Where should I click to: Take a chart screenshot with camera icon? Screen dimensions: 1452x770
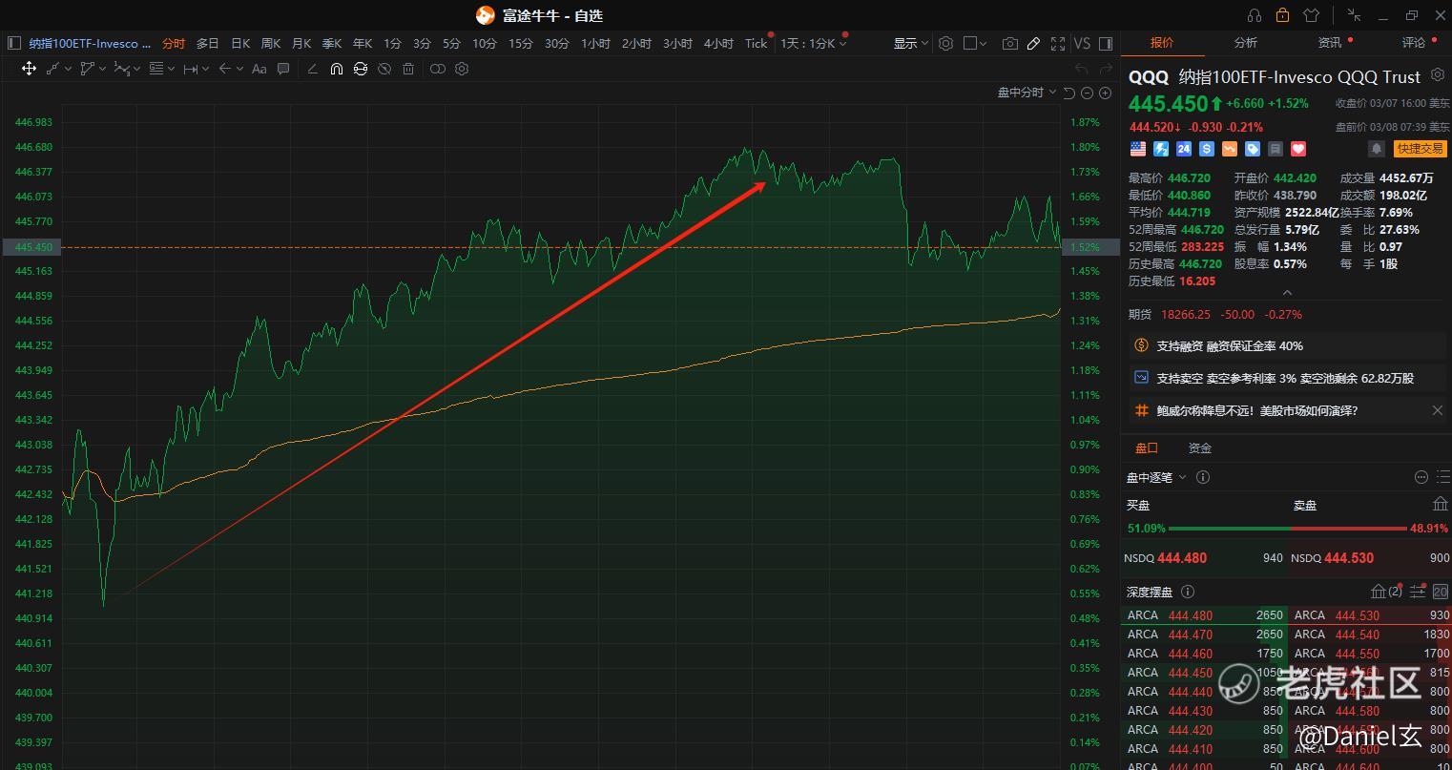pos(1009,43)
